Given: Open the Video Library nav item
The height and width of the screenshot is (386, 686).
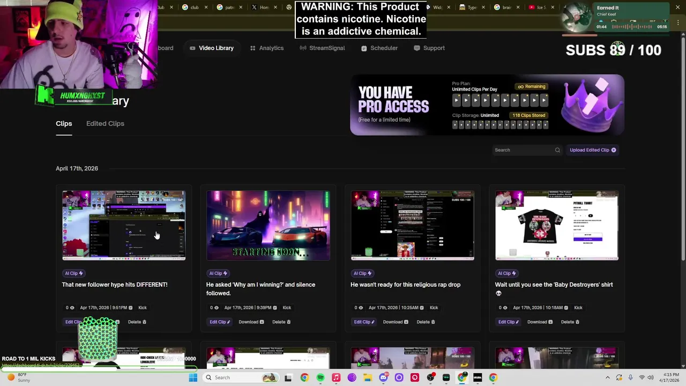Looking at the screenshot, I should [212, 48].
